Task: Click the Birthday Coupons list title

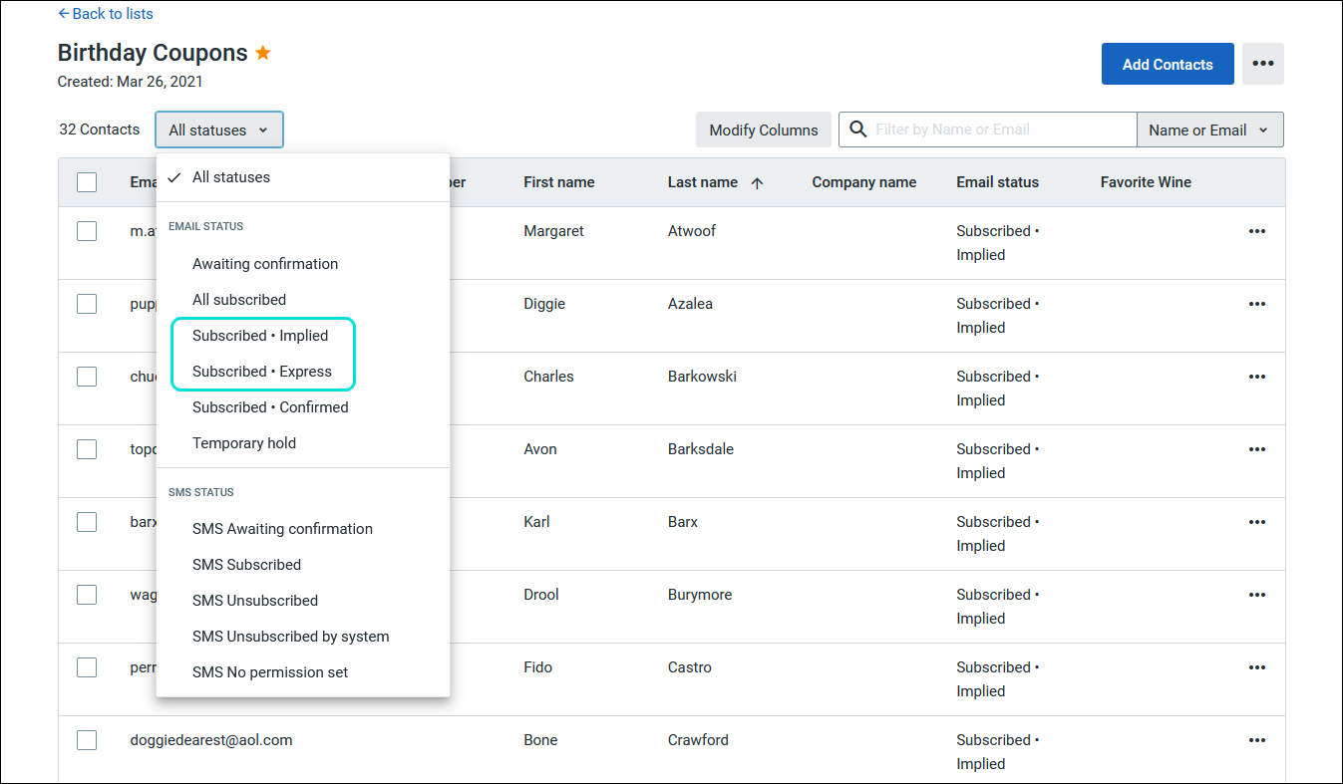Action: pyautogui.click(x=153, y=53)
